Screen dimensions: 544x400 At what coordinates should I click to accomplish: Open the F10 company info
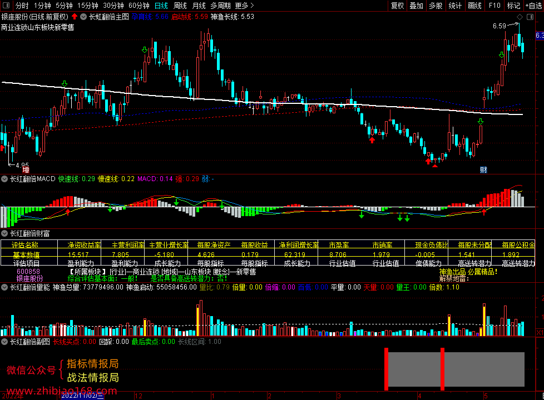494,6
